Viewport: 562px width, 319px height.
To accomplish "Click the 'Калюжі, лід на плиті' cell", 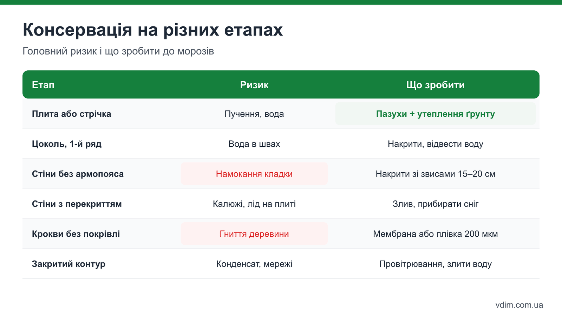I will pos(254,204).
